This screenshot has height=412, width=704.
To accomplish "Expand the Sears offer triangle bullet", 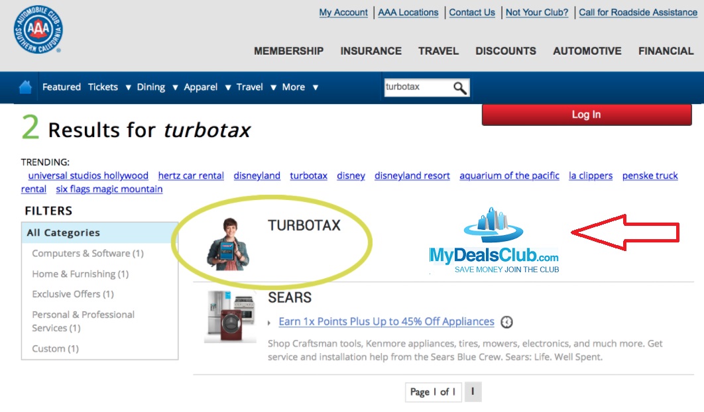I will [269, 323].
